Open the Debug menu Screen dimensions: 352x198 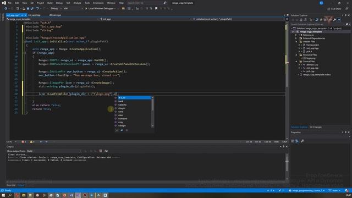pyautogui.click(x=59, y=3)
